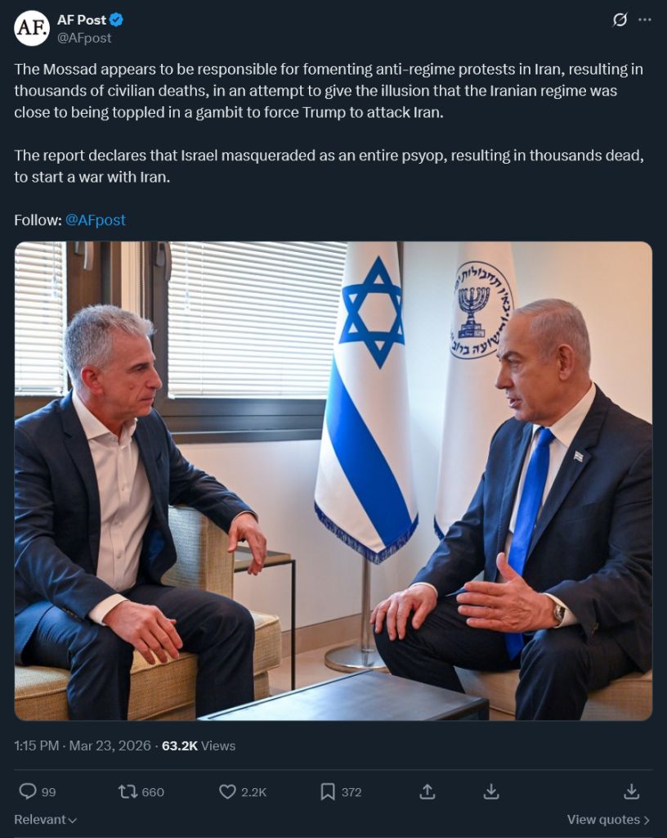
Task: Bookmark the post with bookmark icon
Action: pos(327,791)
